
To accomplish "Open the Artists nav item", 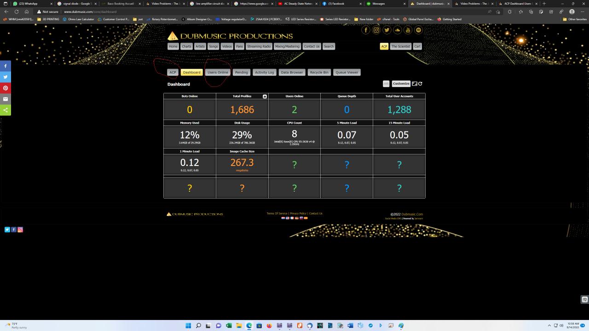I will click(x=200, y=46).
